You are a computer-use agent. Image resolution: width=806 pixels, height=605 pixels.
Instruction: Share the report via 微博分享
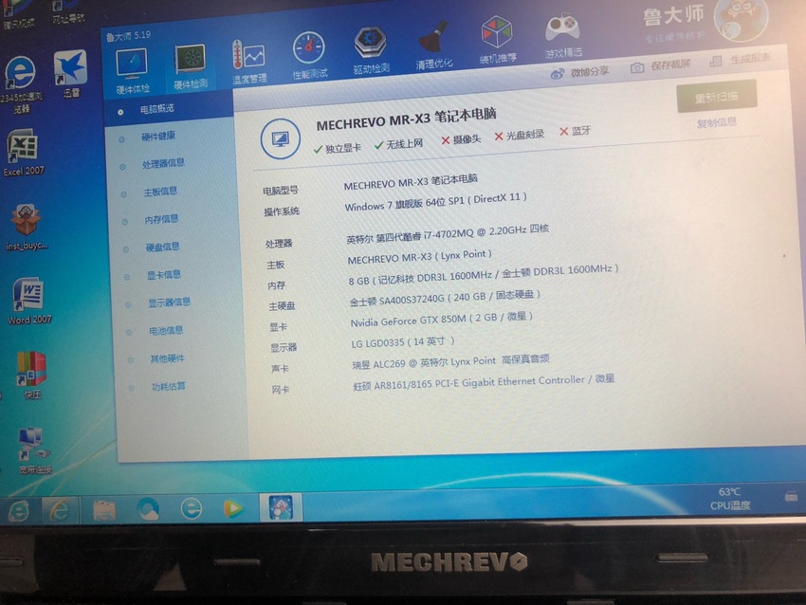point(579,72)
